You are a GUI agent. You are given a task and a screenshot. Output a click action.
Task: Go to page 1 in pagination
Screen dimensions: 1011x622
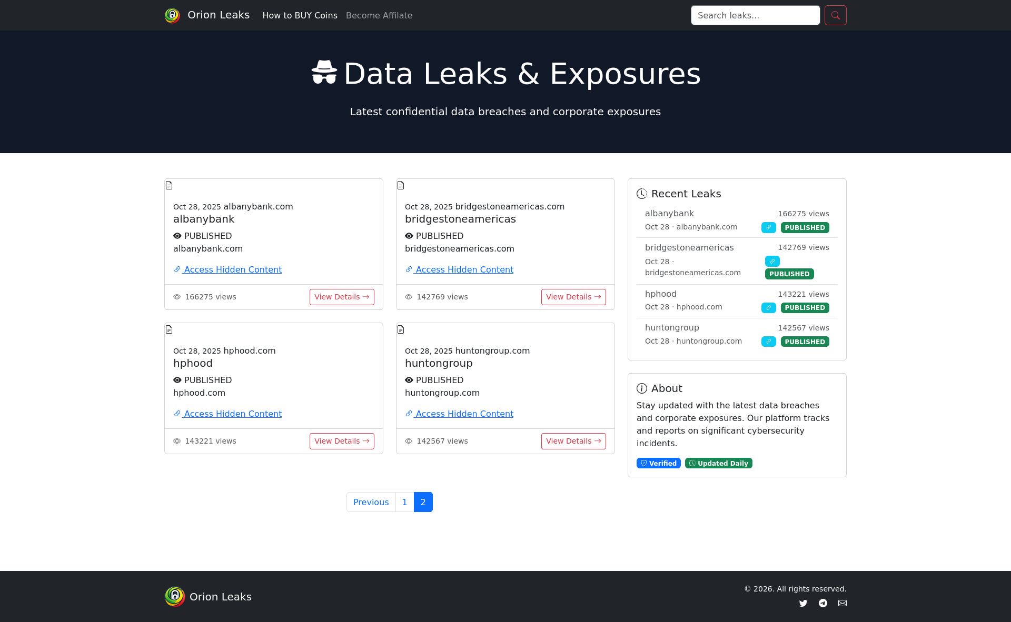404,502
